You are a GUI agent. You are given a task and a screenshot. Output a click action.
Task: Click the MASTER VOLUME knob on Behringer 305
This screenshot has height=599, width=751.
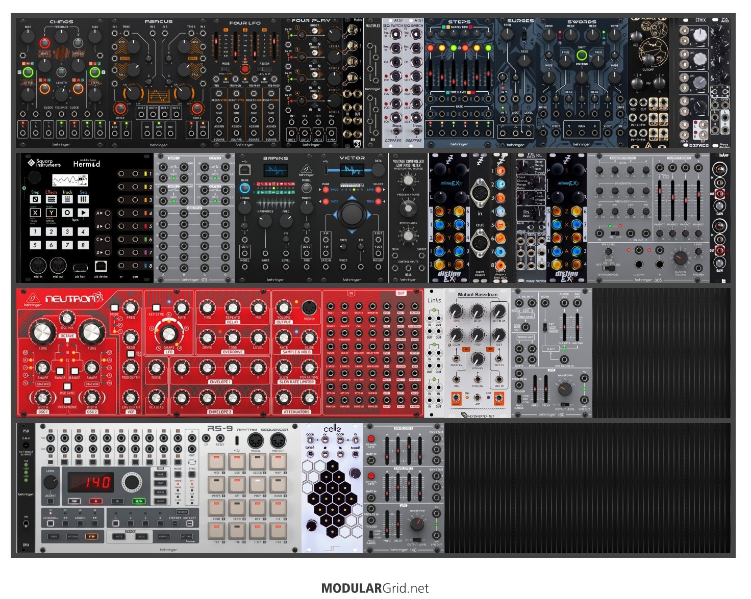point(680,258)
